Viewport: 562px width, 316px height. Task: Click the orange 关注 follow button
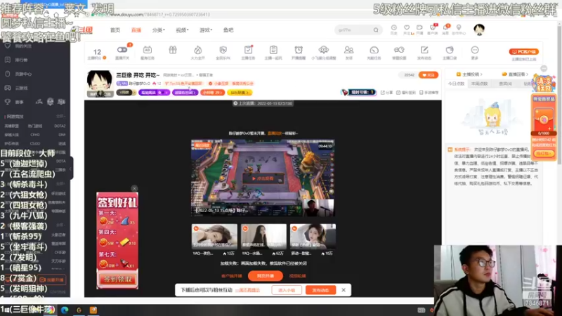click(x=429, y=75)
